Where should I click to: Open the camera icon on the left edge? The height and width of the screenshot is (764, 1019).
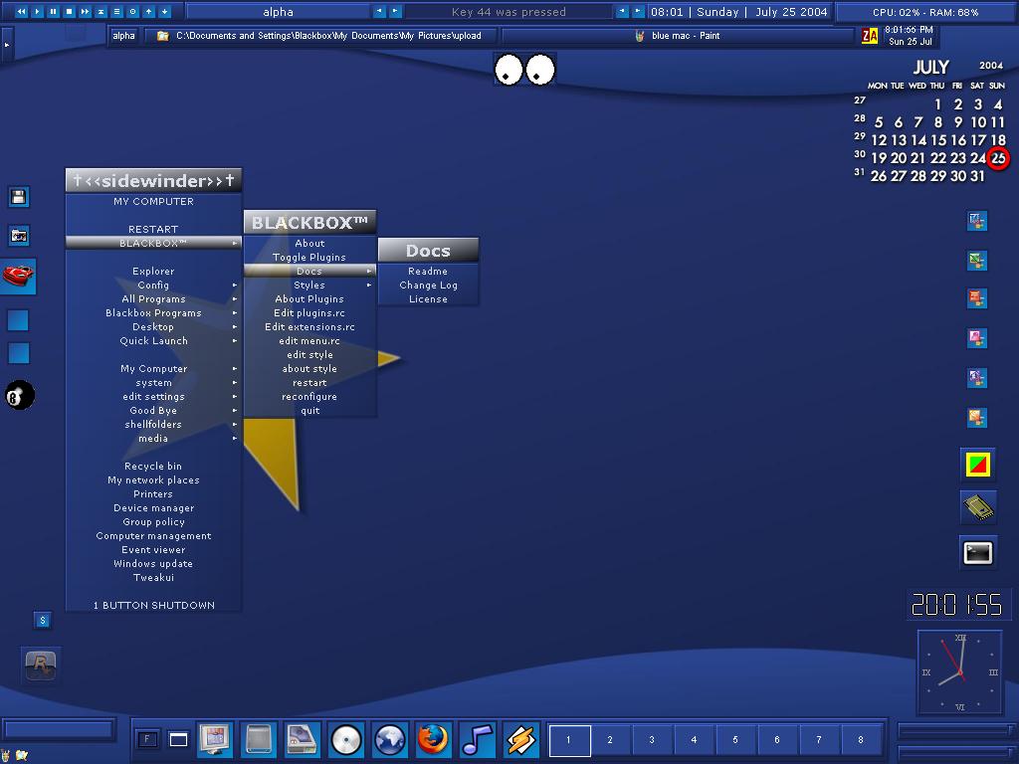(x=18, y=236)
